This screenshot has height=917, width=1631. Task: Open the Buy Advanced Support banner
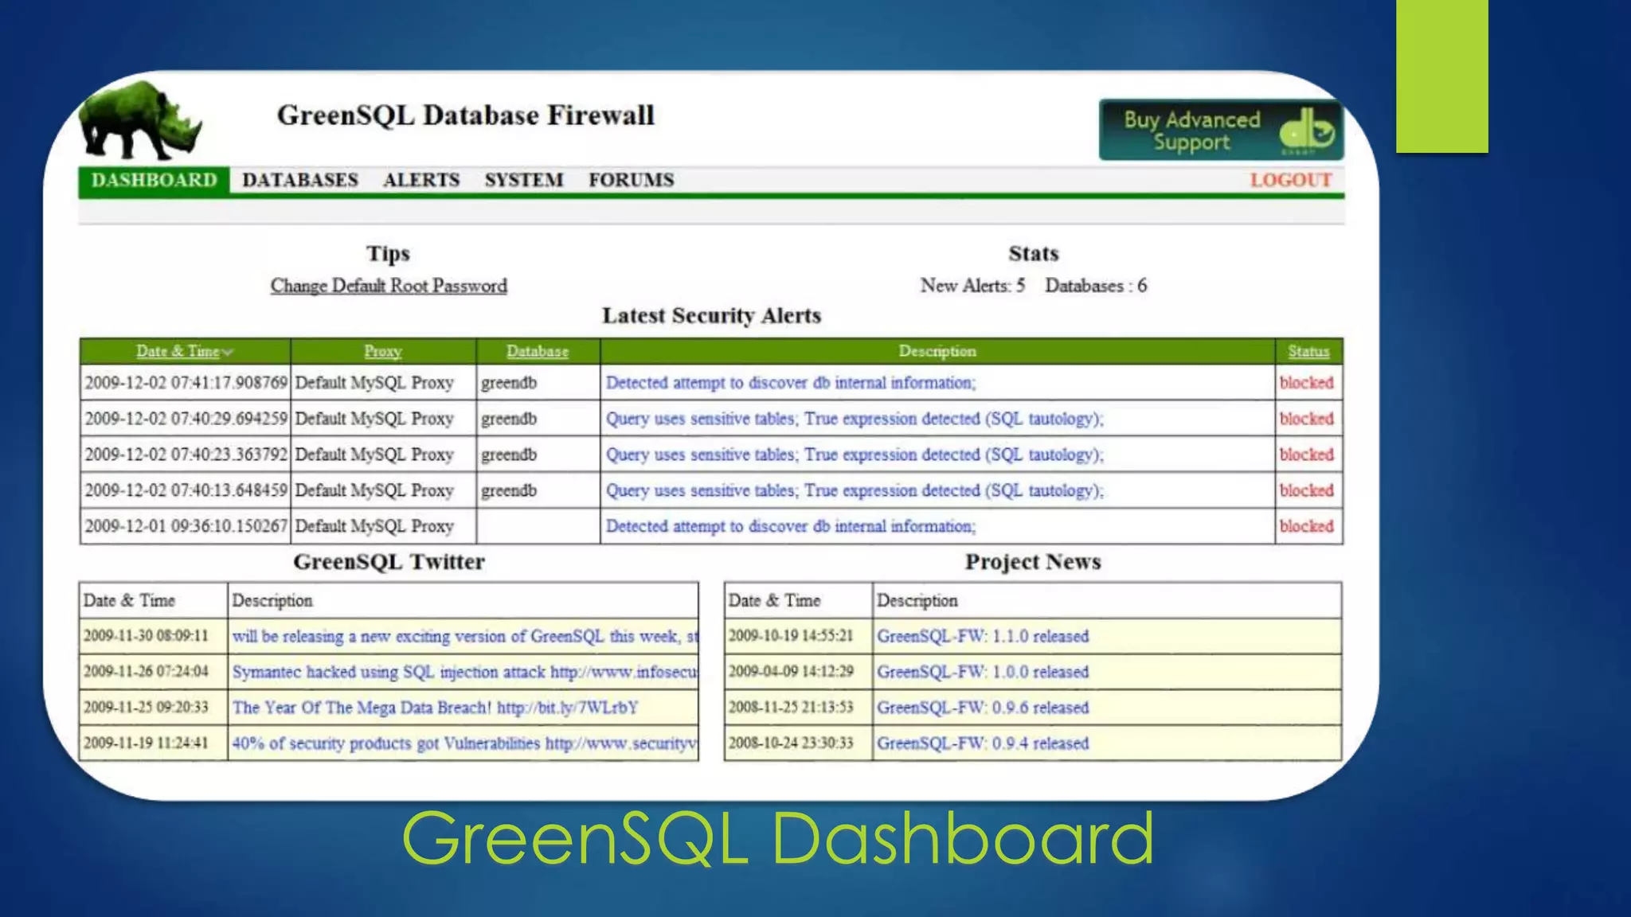coord(1221,130)
